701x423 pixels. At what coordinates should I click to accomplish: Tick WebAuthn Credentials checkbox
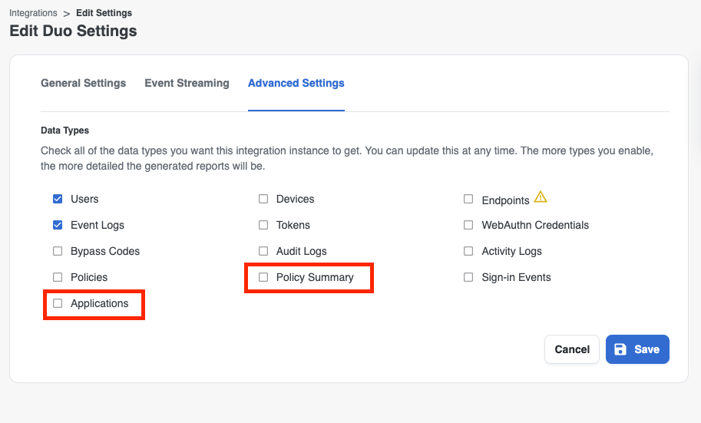(468, 225)
